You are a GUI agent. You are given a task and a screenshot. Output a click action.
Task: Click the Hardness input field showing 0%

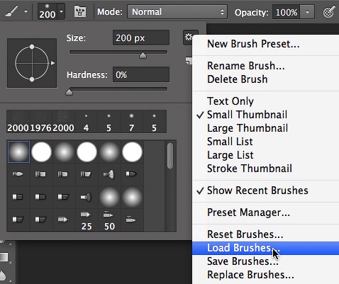(141, 74)
